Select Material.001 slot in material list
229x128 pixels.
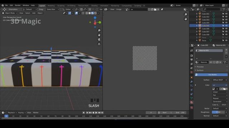(209, 50)
